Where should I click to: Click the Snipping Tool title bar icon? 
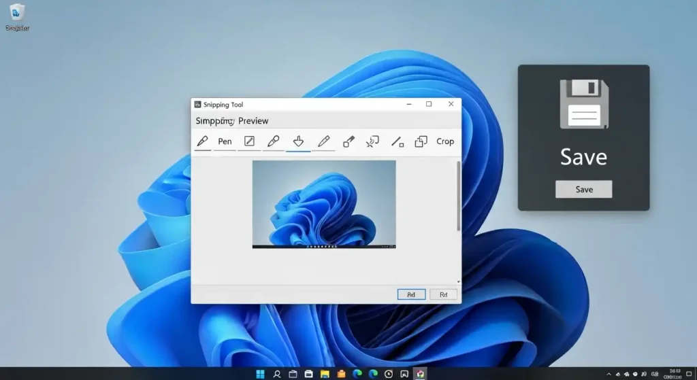tap(198, 104)
